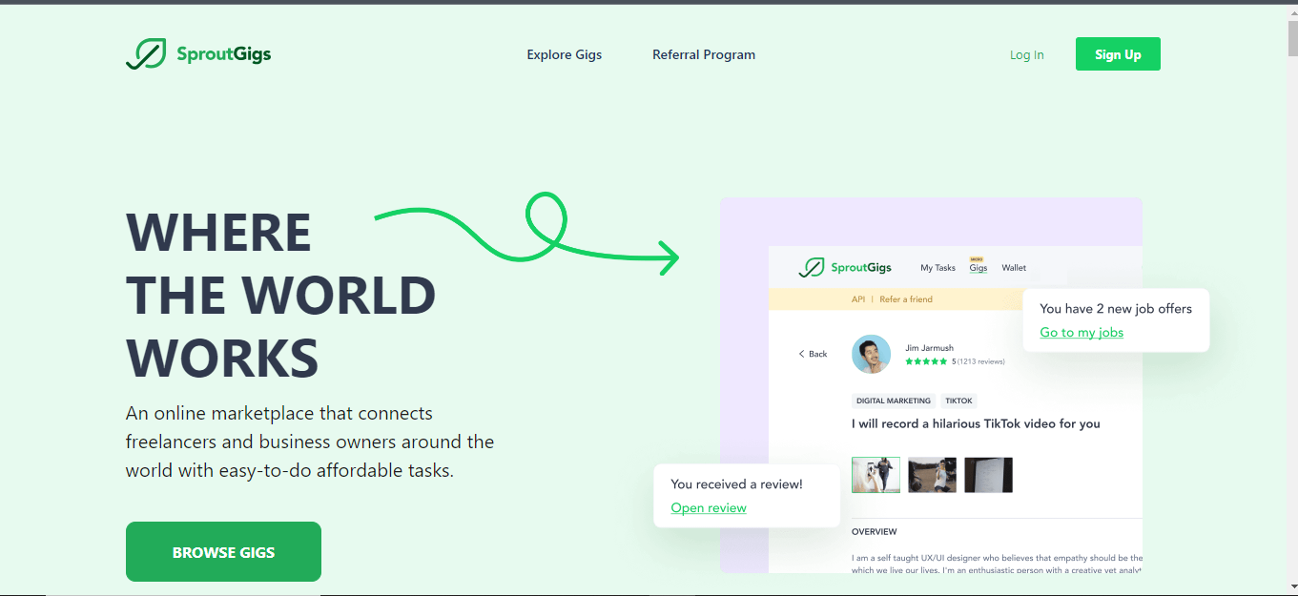Open the second gig thumbnail image
1298x596 pixels.
(932, 475)
